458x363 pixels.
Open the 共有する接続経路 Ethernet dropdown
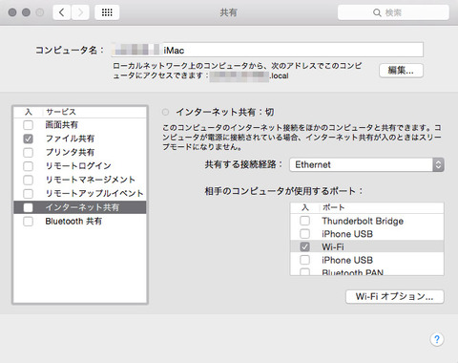pyautogui.click(x=366, y=165)
